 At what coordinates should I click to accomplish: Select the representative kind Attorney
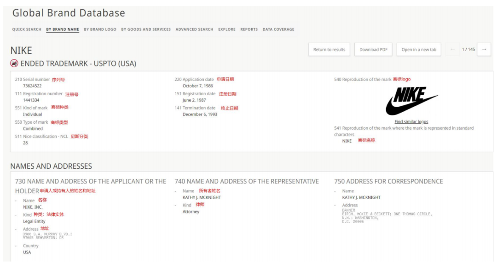191,212
